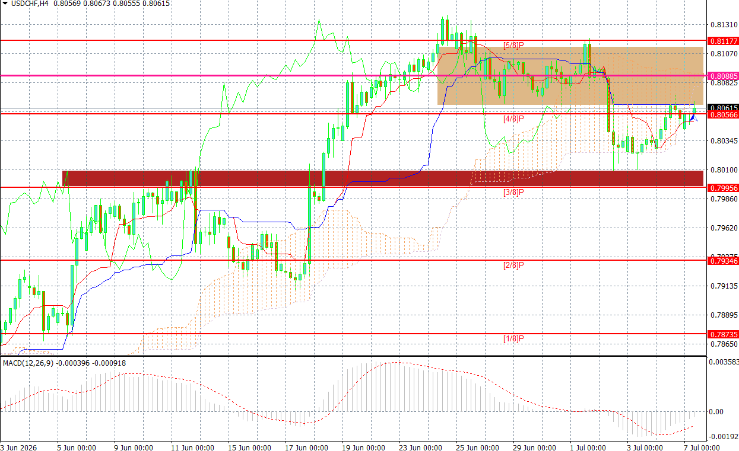The image size is (739, 451).
Task: Select the [1/8]P Murrey level label
Action: [x=513, y=338]
